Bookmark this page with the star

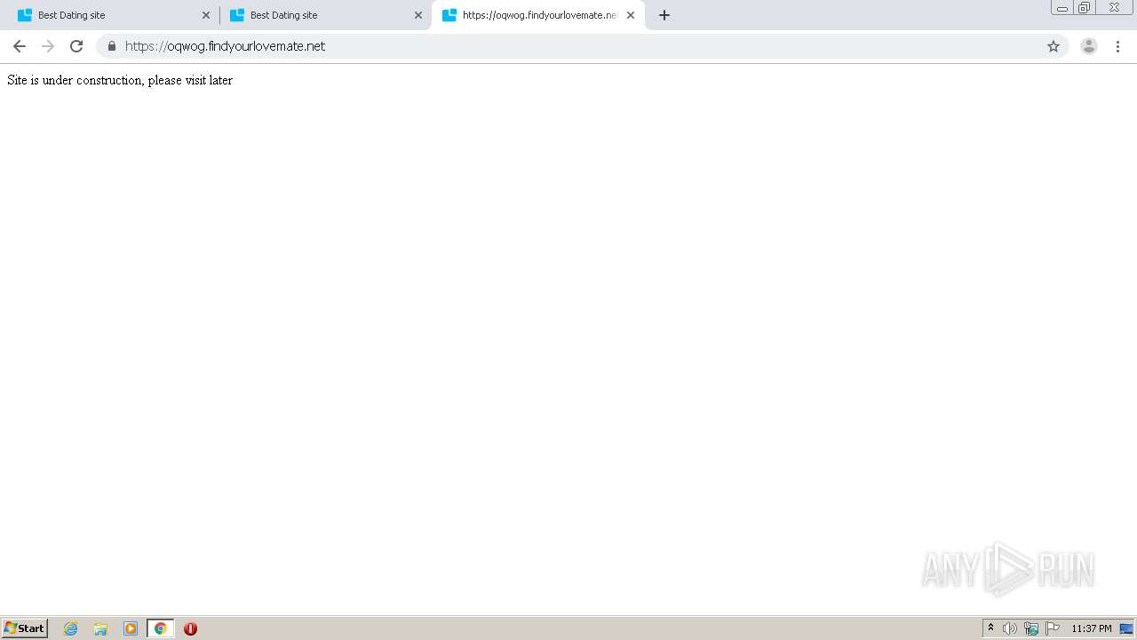pos(1054,46)
